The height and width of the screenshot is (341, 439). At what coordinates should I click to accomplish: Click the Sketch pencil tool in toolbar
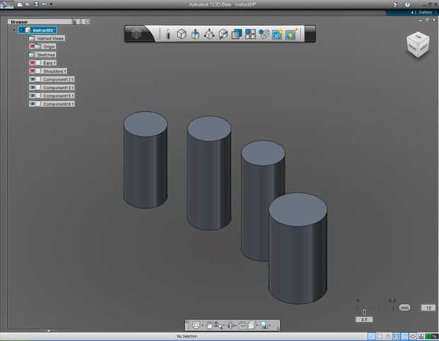coord(168,34)
